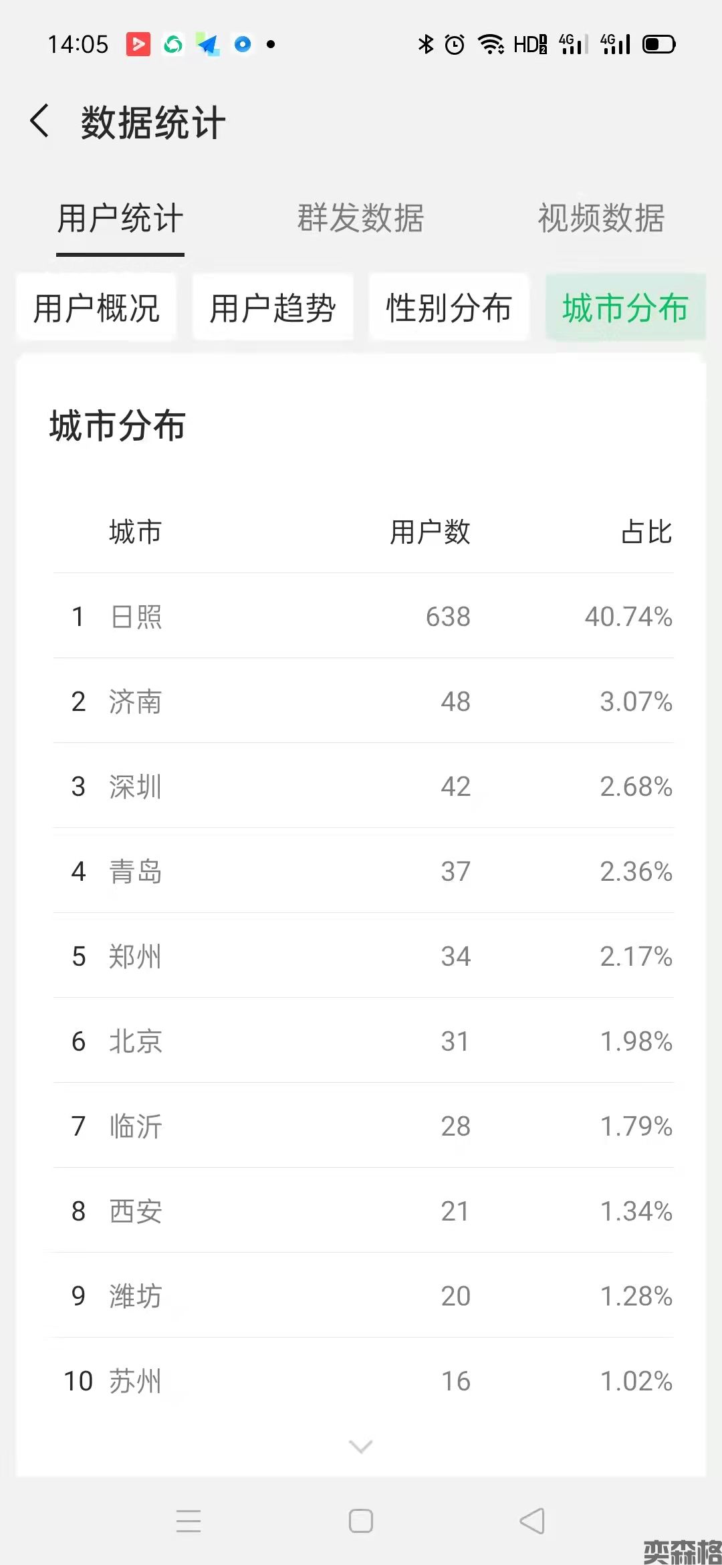Tap the back arrow beside 数据统计
The height and width of the screenshot is (1565, 722).
coord(40,121)
